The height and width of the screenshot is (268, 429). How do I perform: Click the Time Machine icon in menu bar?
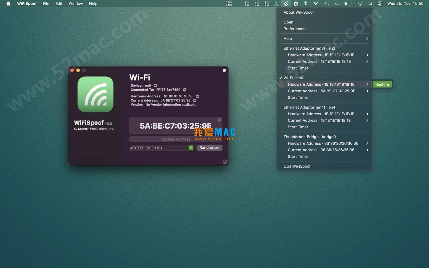(360, 4)
